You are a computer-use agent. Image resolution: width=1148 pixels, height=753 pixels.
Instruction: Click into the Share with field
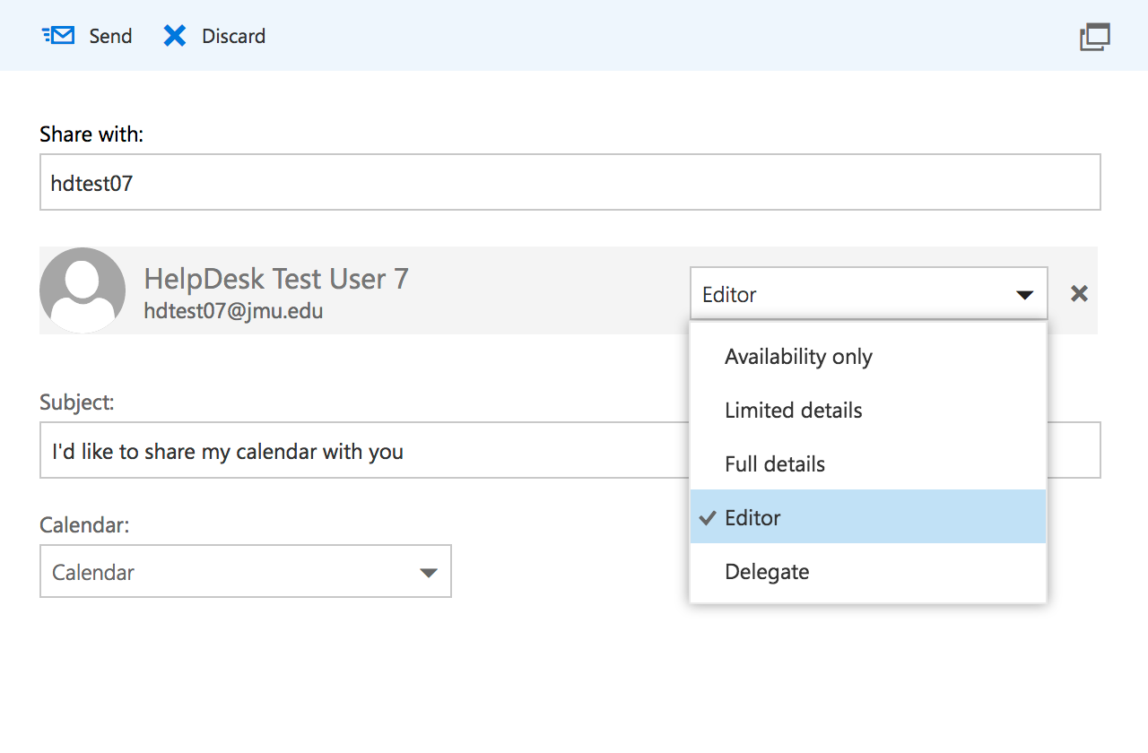point(570,183)
